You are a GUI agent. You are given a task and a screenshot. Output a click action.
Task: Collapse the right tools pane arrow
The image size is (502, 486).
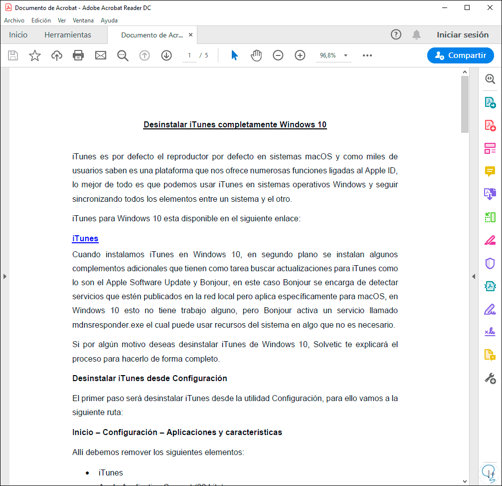pyautogui.click(x=474, y=276)
